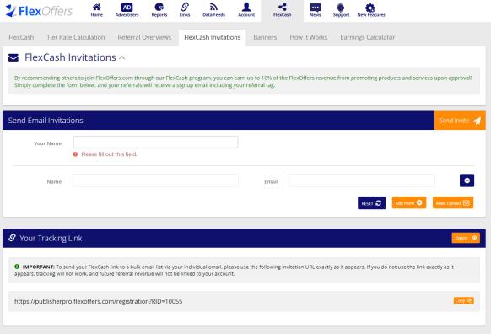Click the FlexCash Invitations heading text
This screenshot has width=491, height=334.
point(70,57)
